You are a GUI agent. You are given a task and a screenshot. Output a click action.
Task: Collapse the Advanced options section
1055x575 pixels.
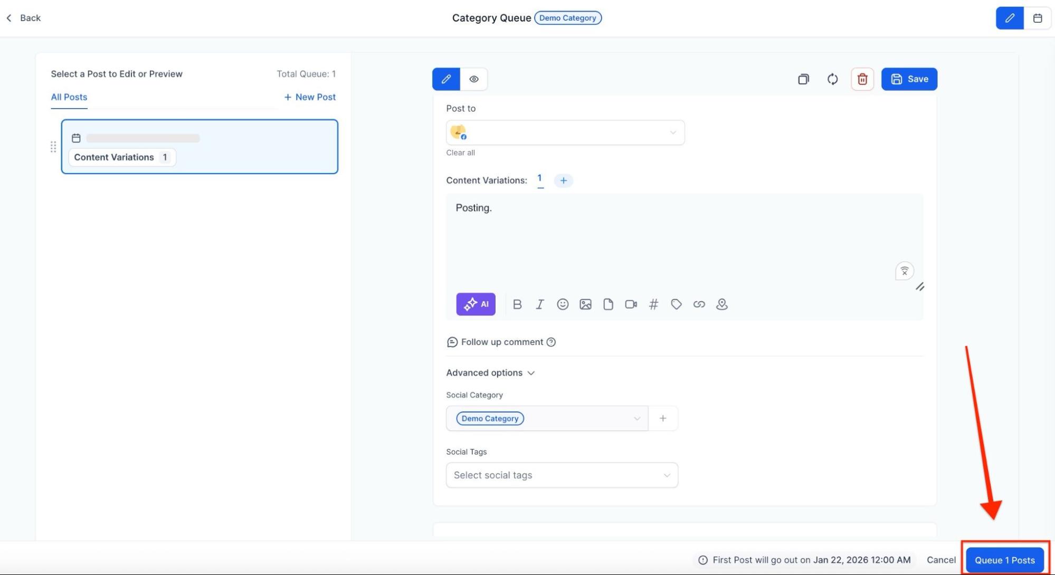point(490,373)
